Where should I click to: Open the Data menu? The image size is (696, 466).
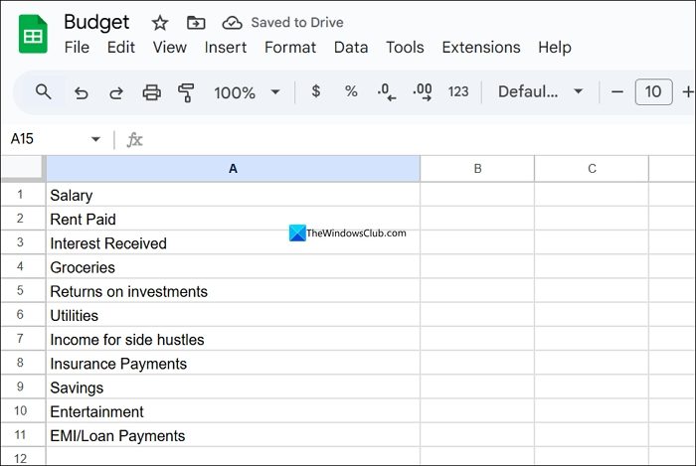coord(351,48)
